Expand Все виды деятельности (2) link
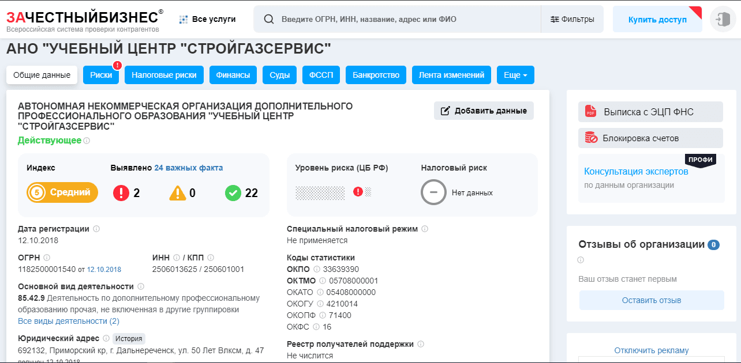Image resolution: width=741 pixels, height=363 pixels. pyautogui.click(x=69, y=321)
